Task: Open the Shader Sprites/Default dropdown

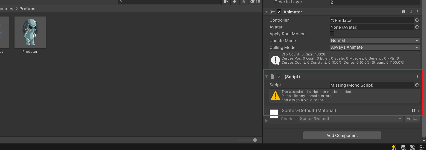Action: pyautogui.click(x=351, y=119)
